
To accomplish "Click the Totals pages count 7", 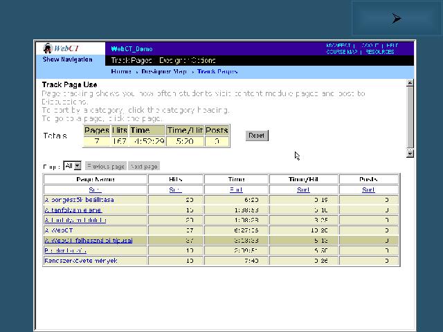I will [97, 141].
